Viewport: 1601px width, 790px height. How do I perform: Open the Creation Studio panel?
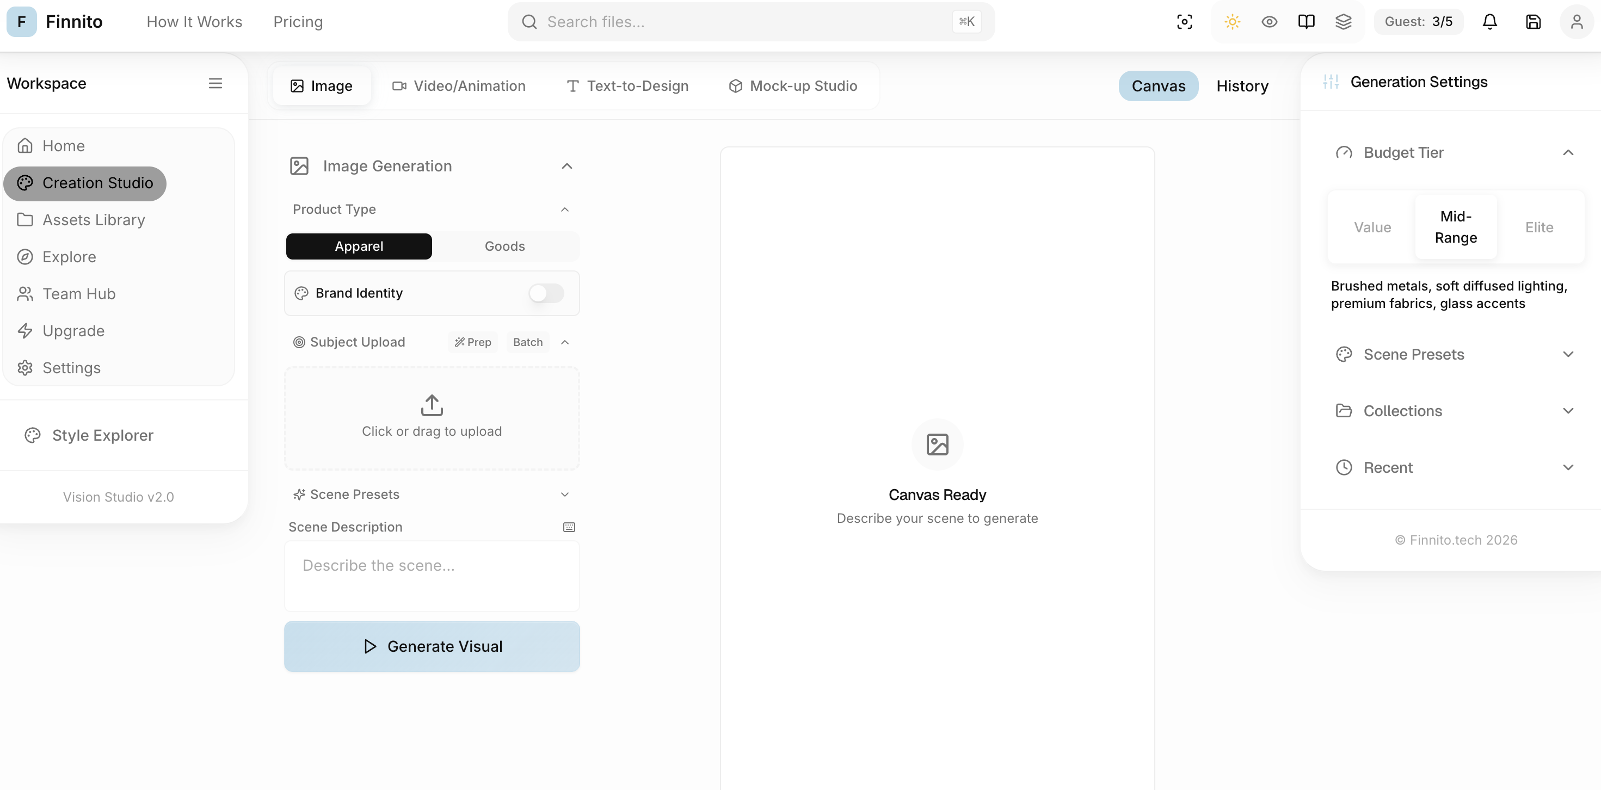(x=85, y=183)
